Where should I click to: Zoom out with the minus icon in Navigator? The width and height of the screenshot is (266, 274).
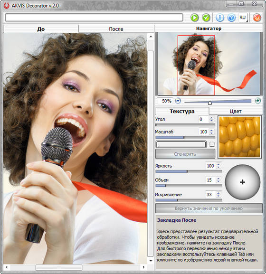[178, 101]
